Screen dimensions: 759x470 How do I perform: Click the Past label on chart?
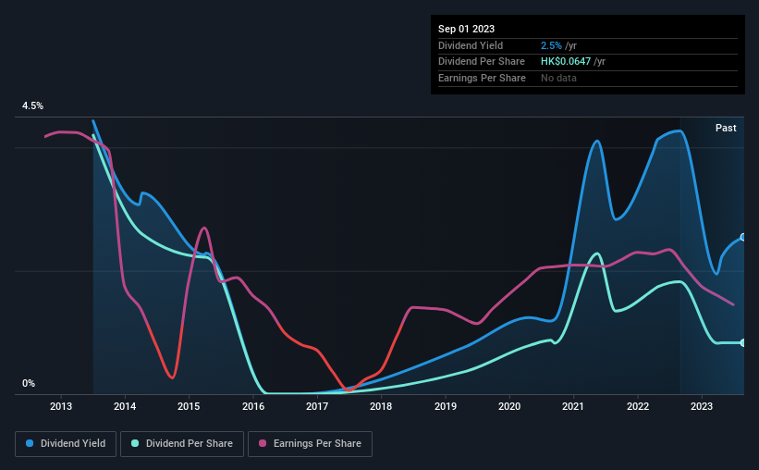tap(726, 128)
